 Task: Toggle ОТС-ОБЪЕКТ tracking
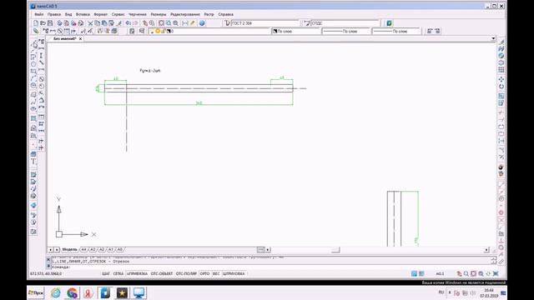click(x=162, y=273)
